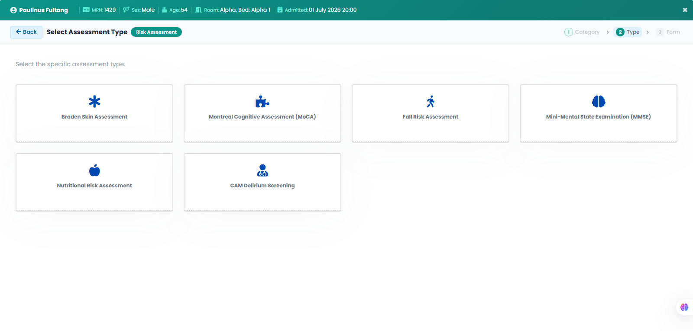Image resolution: width=693 pixels, height=331 pixels.
Task: Click the MMSE brain icon
Action: (599, 102)
